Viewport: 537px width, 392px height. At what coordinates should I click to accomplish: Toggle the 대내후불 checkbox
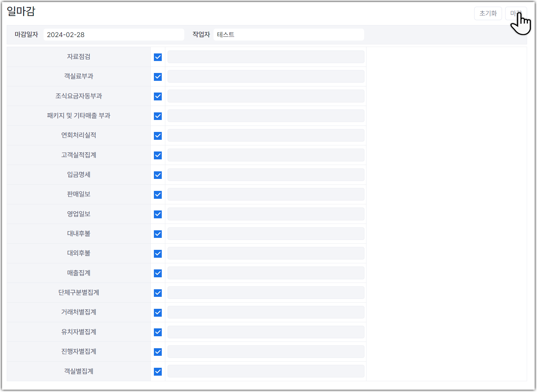click(x=158, y=234)
